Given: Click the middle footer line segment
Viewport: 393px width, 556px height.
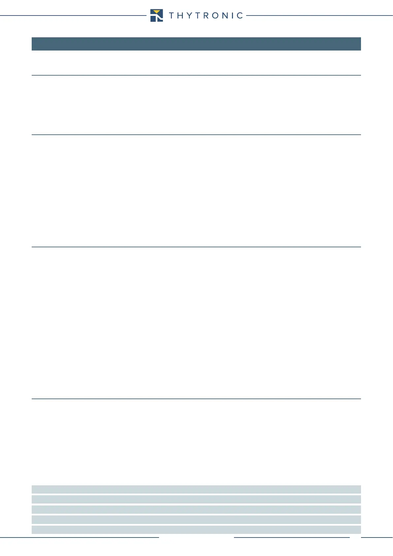Looking at the screenshot, I should (x=292, y=538).
